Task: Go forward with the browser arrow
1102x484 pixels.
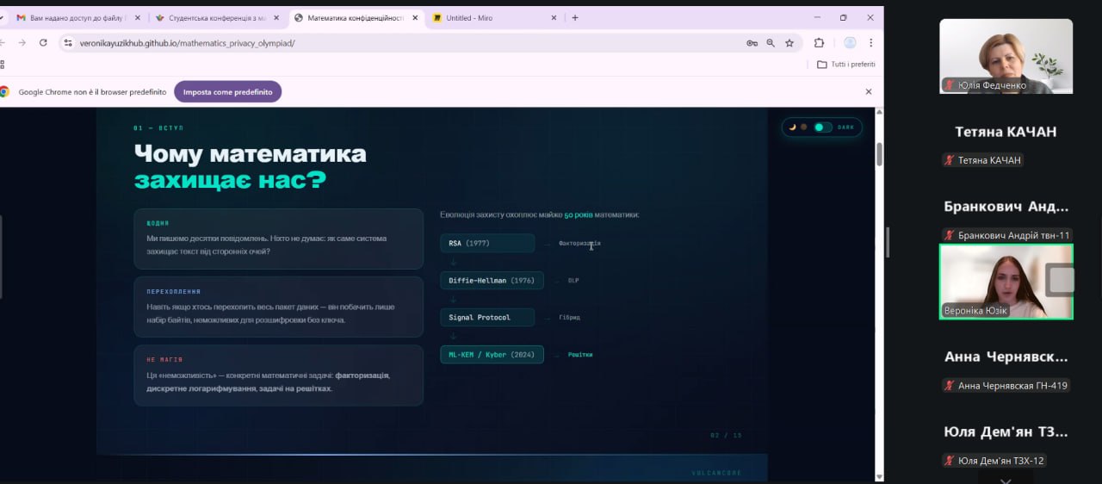Action: pos(22,42)
